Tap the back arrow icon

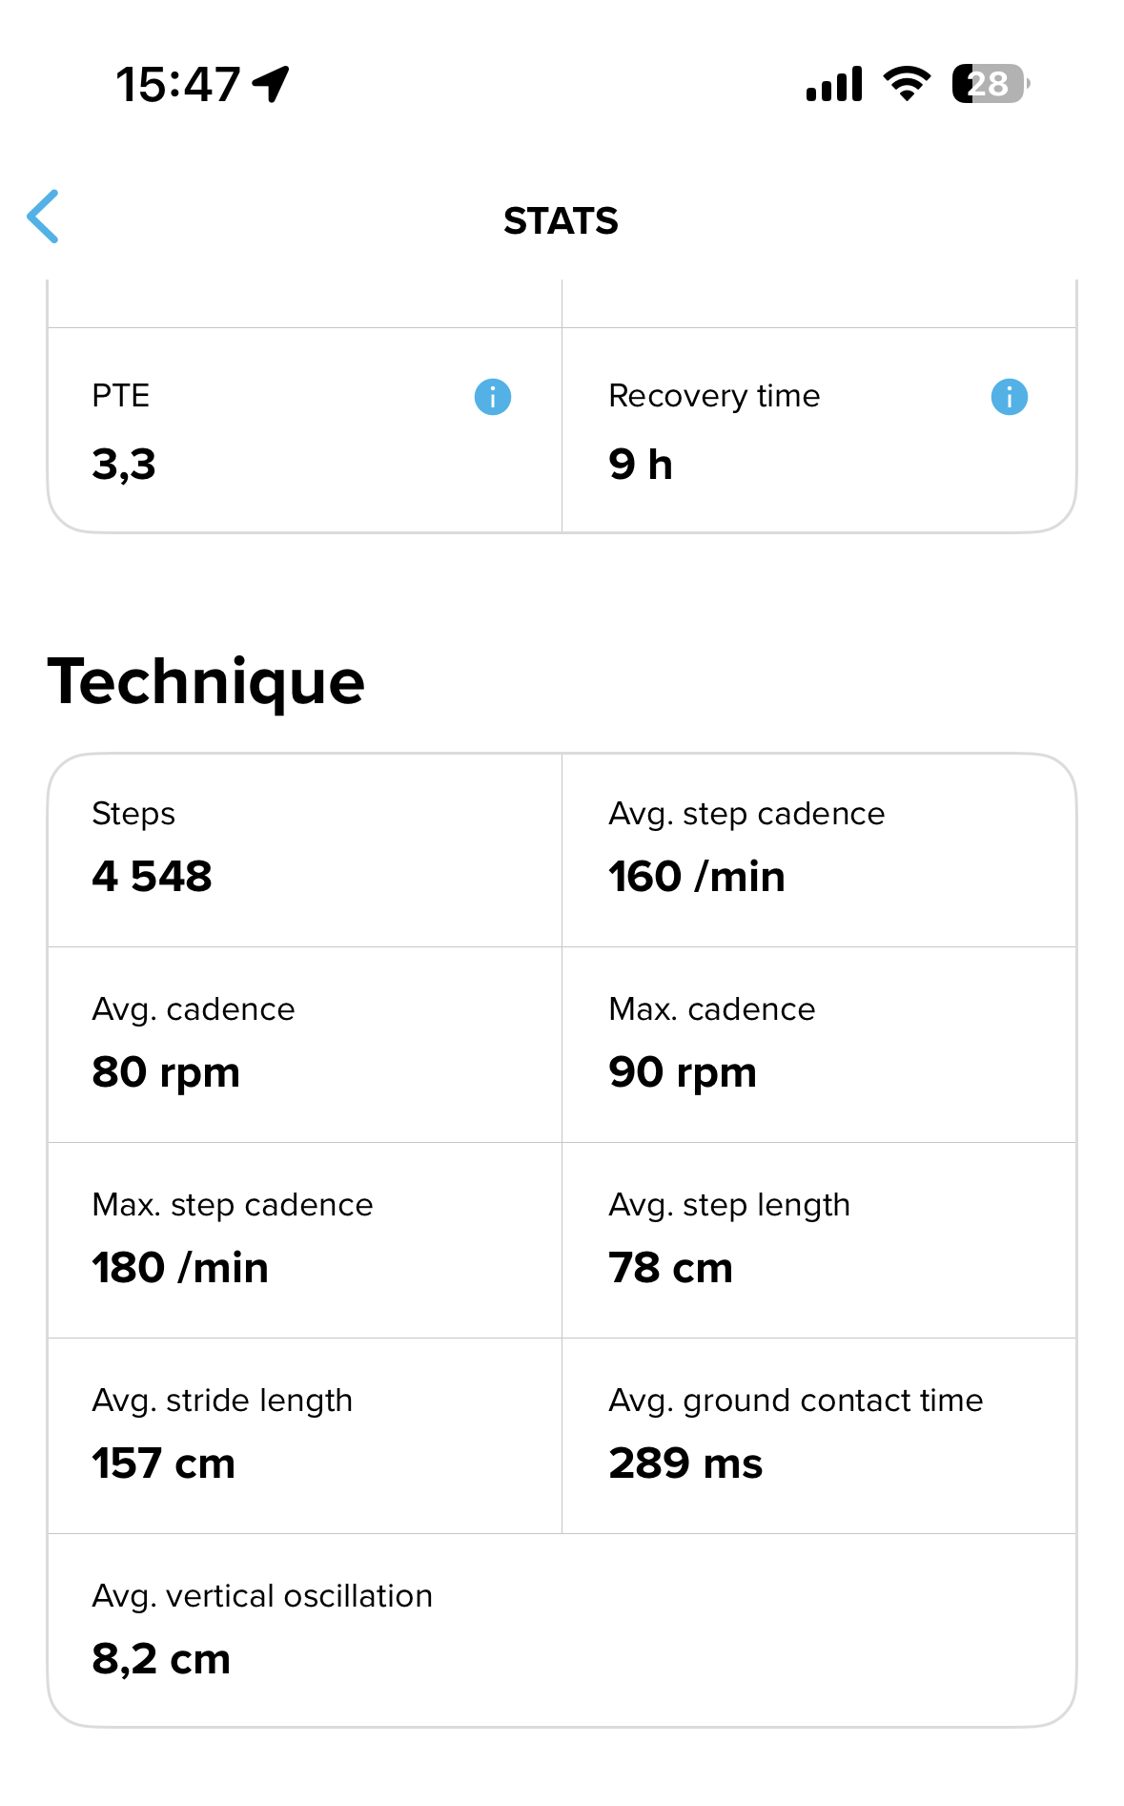pos(44,217)
